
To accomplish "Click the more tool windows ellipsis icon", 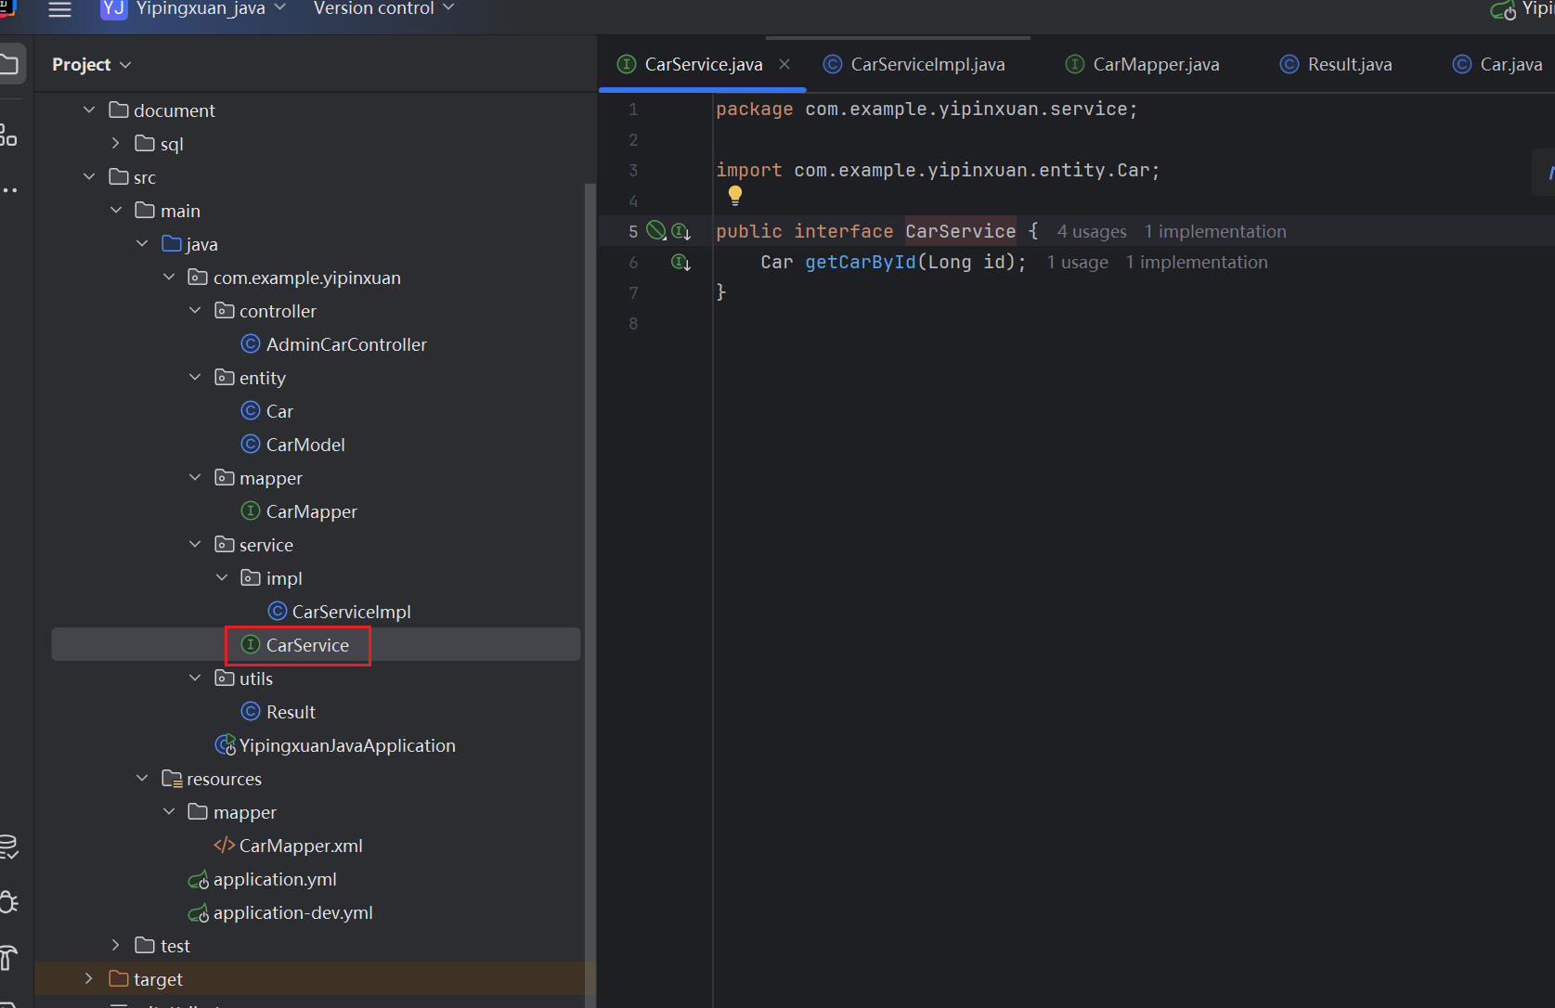I will tap(9, 190).
